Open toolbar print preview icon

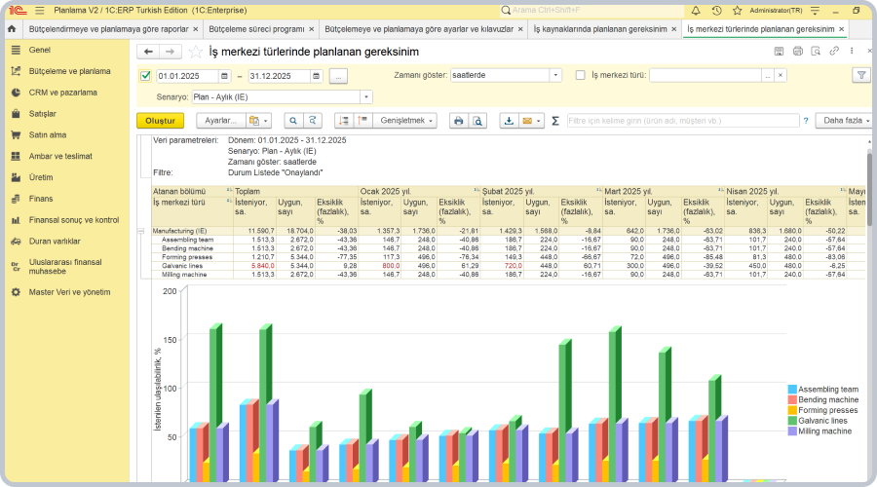tap(477, 120)
